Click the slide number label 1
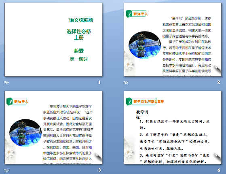The height and width of the screenshot is (174, 226). coord(99,82)
